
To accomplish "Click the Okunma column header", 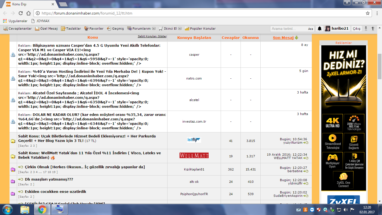I will click(251, 38).
